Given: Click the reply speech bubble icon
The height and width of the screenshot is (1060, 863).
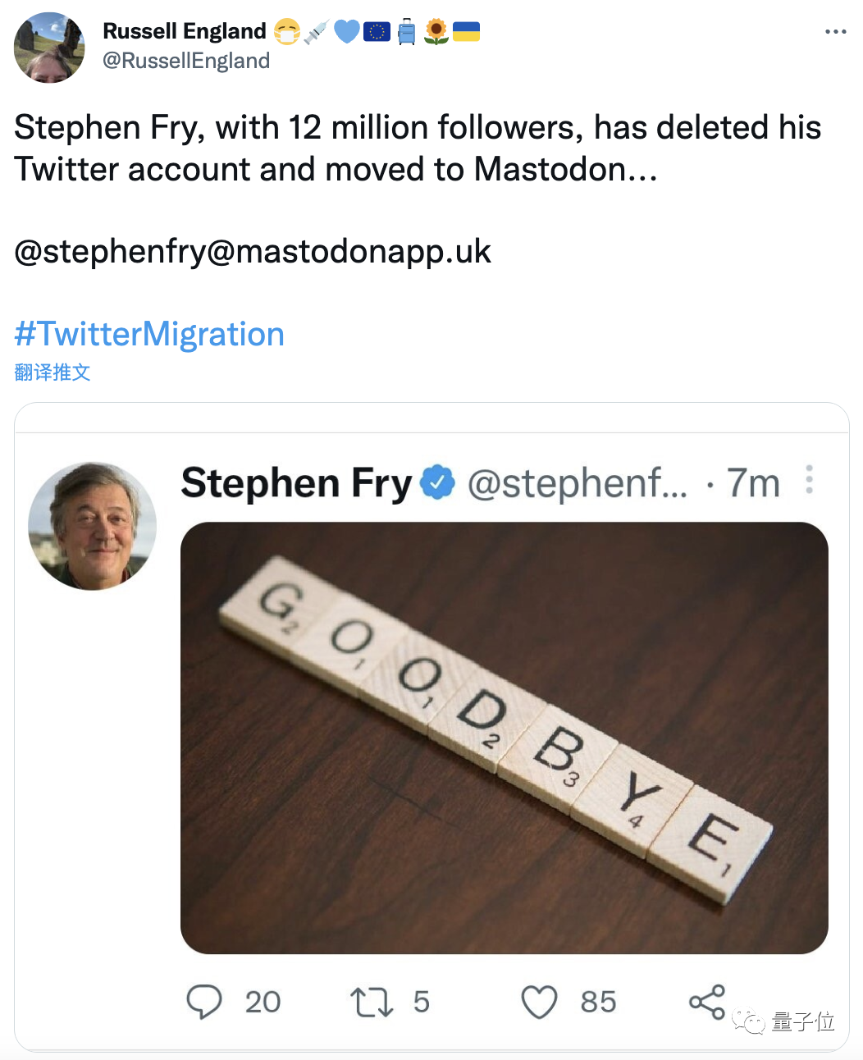Looking at the screenshot, I should [x=204, y=1002].
